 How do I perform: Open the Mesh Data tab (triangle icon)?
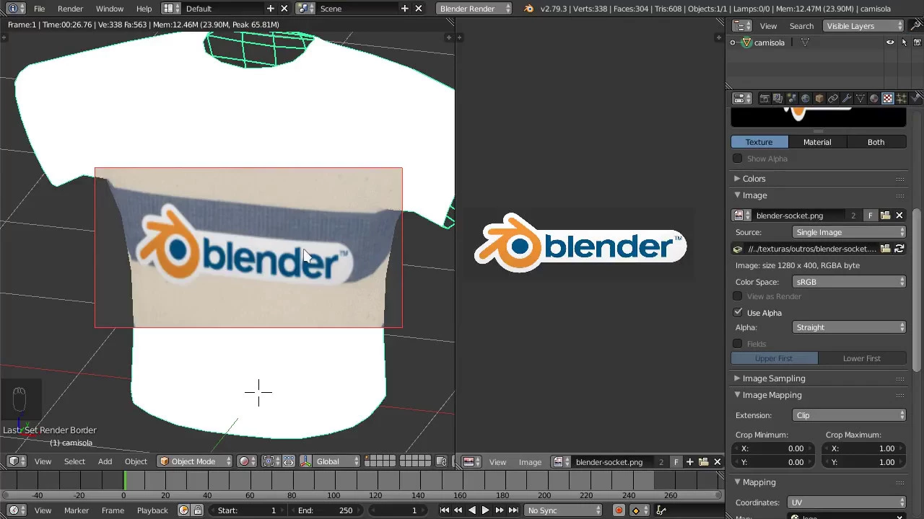(x=860, y=98)
